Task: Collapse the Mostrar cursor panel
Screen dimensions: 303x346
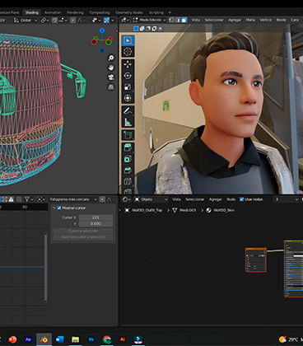Action: (x=54, y=208)
